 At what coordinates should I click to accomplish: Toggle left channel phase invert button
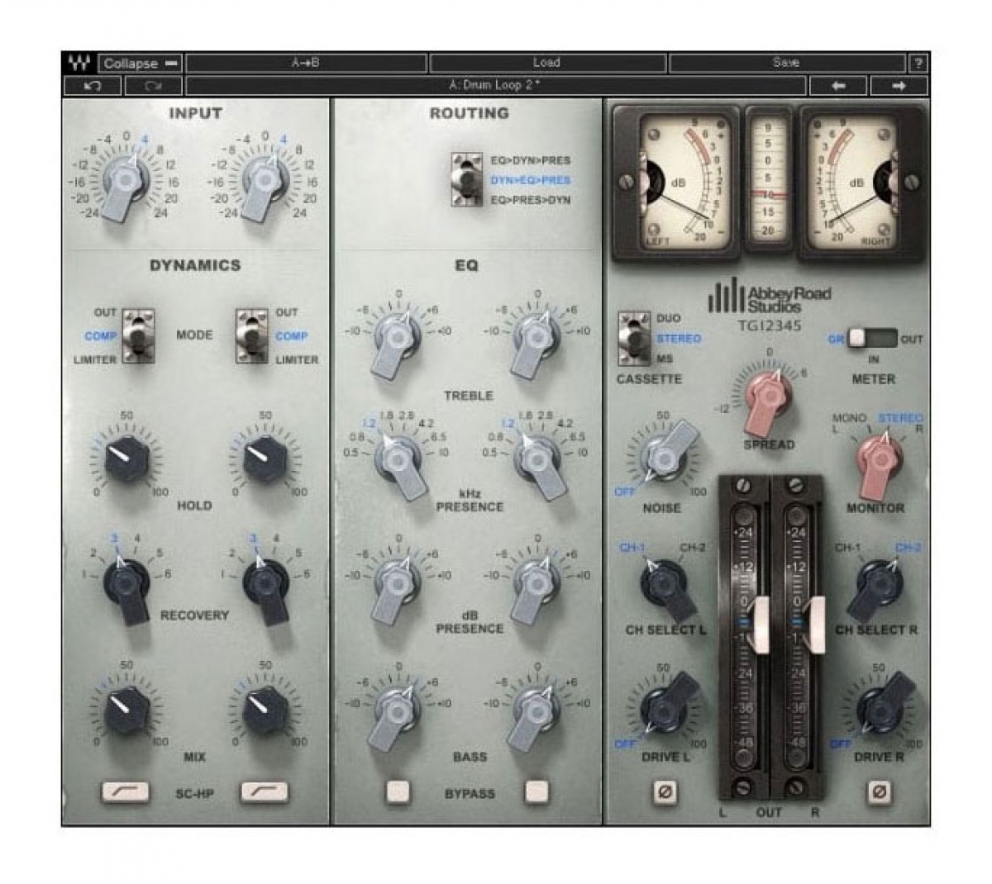tap(665, 791)
